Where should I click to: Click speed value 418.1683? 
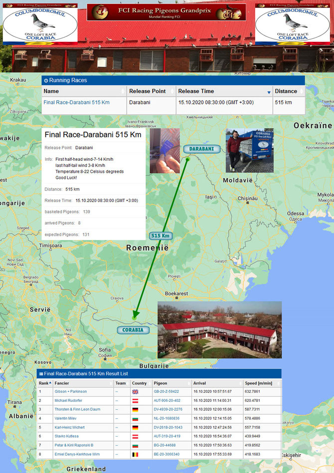click(252, 454)
